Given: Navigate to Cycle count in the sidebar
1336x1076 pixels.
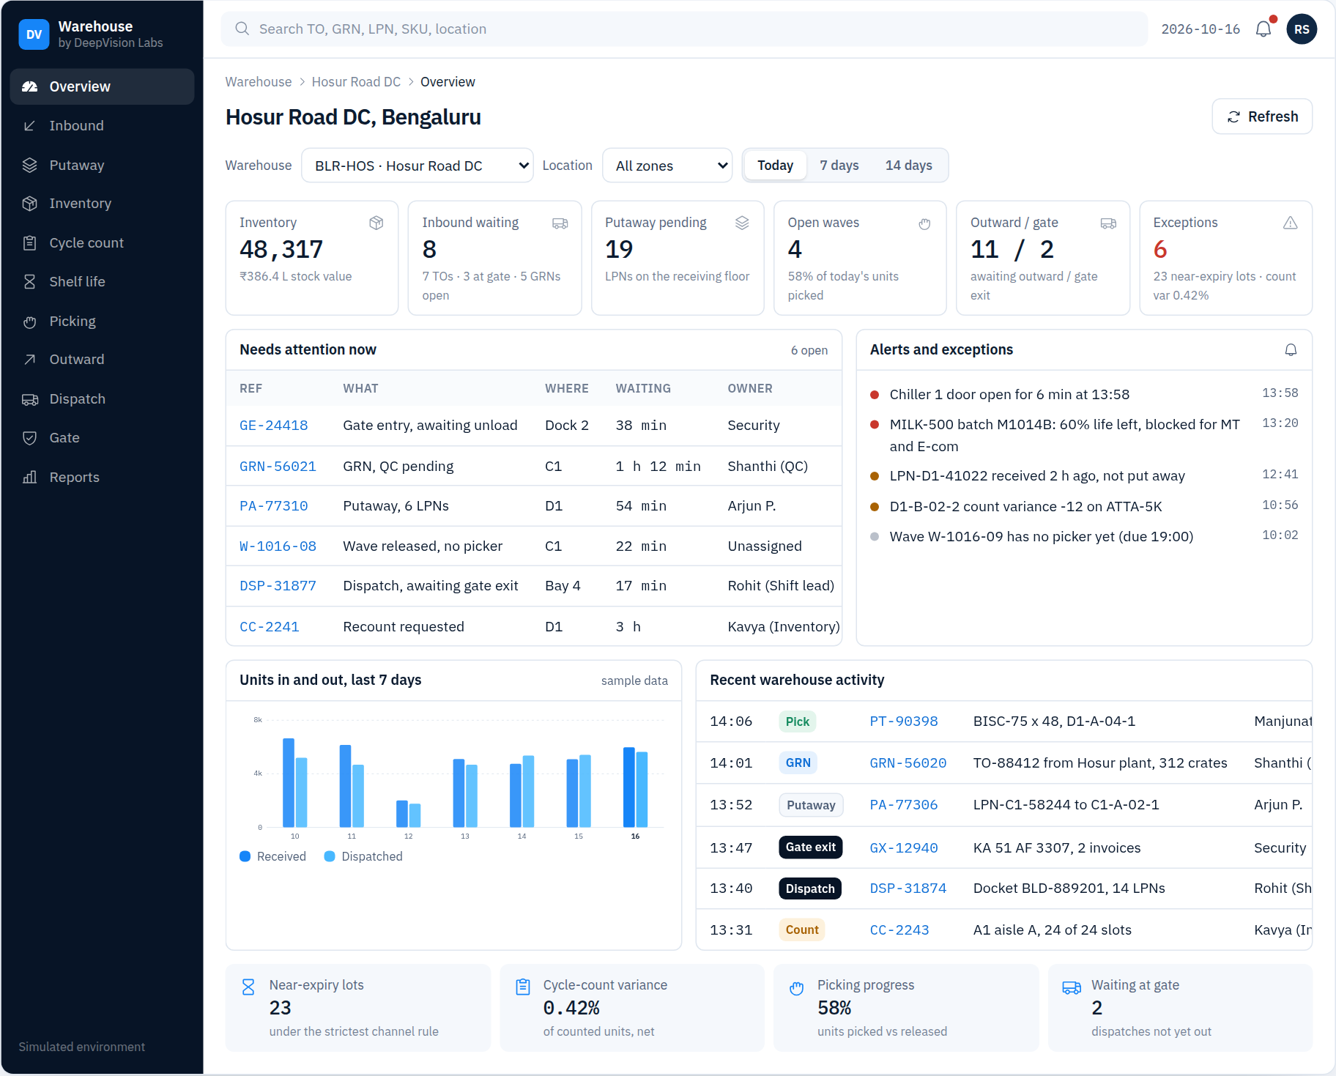Looking at the screenshot, I should (102, 242).
